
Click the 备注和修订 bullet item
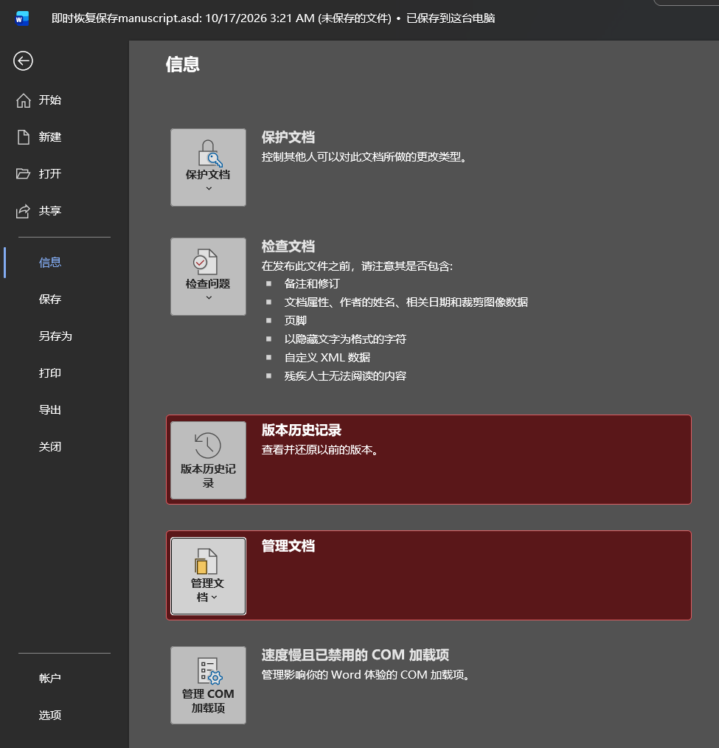312,284
